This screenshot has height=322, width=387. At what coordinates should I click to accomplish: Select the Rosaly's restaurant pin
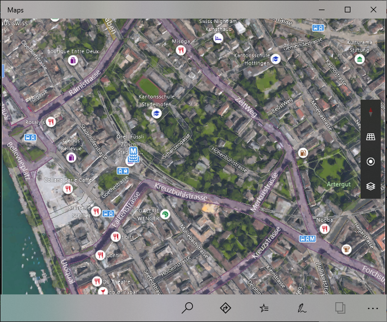click(51, 122)
